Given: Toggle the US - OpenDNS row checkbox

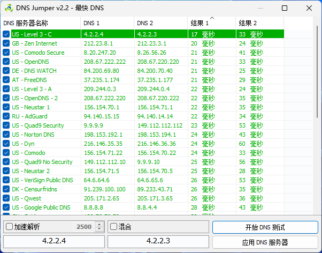Looking at the screenshot, I should pyautogui.click(x=6, y=62).
